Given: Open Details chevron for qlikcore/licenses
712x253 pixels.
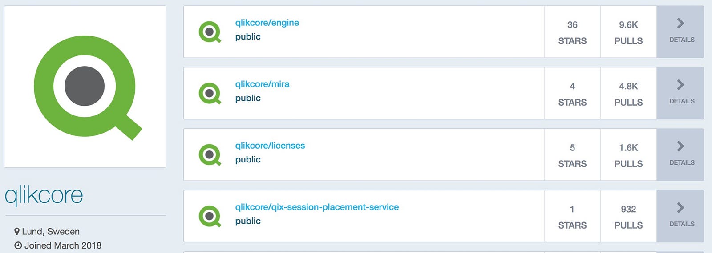Looking at the screenshot, I should click(680, 146).
